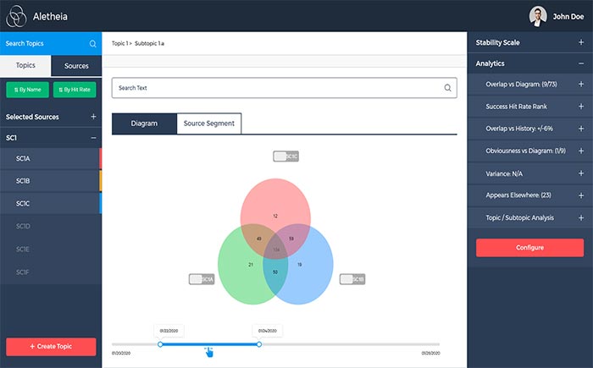Click the 01/24/2020 timeline slider handle

click(259, 343)
